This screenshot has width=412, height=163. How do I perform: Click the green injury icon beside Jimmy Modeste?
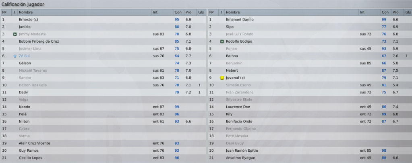15,34
